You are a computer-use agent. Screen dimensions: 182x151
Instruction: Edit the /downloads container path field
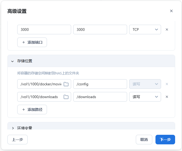tap(100, 97)
